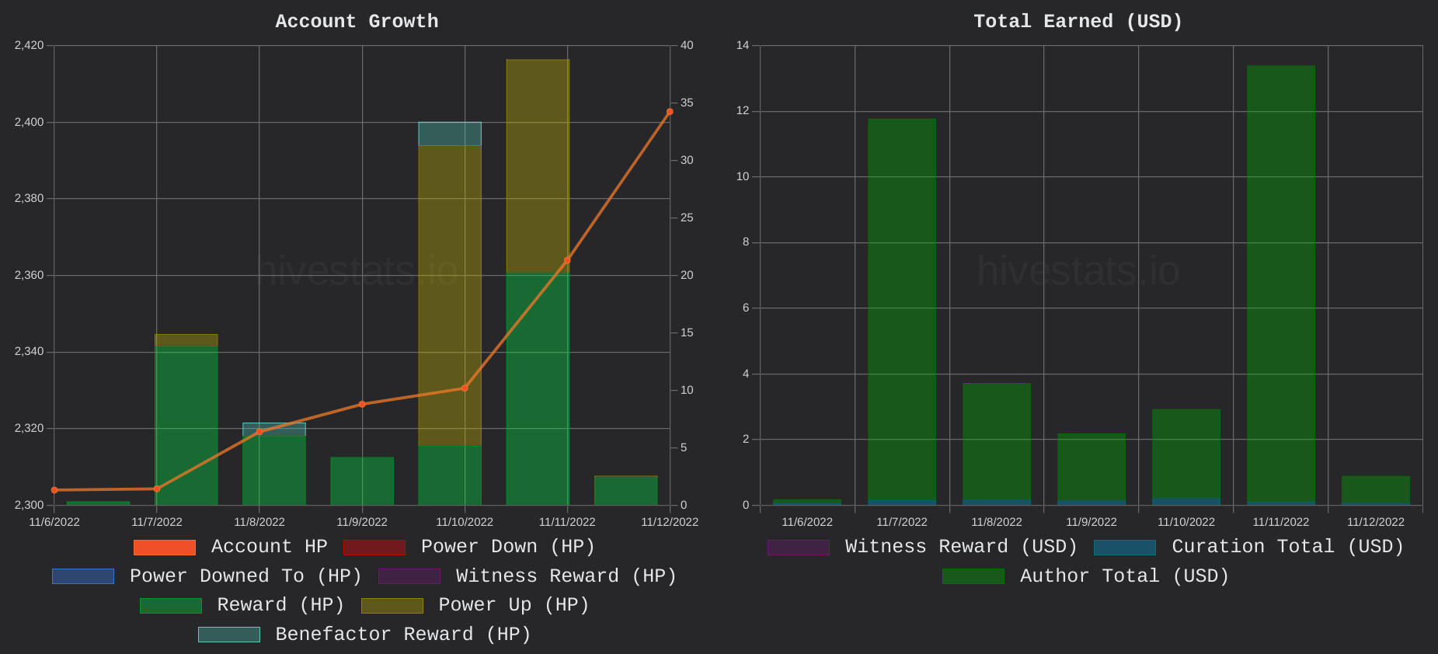The width and height of the screenshot is (1438, 654).
Task: Click the tallest Author Total bar for 11/11/2022
Action: pos(1281,284)
